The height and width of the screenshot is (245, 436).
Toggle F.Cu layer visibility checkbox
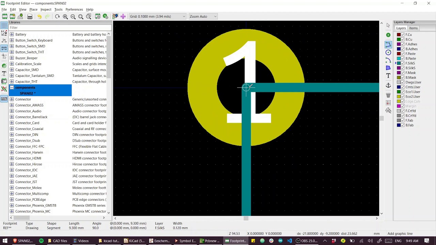[x=403, y=35]
